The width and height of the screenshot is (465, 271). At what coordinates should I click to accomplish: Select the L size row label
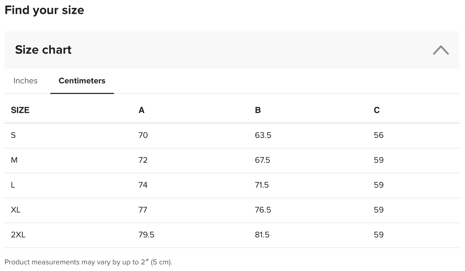point(13,185)
